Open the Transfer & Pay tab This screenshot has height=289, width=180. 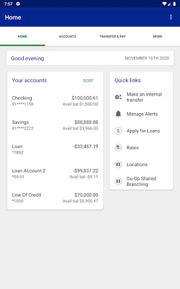[x=113, y=37]
